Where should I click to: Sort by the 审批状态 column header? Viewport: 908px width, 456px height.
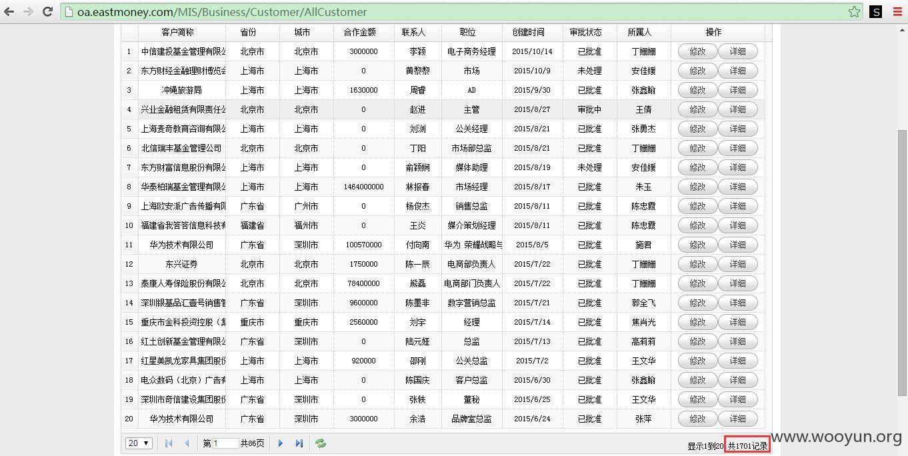(x=586, y=32)
